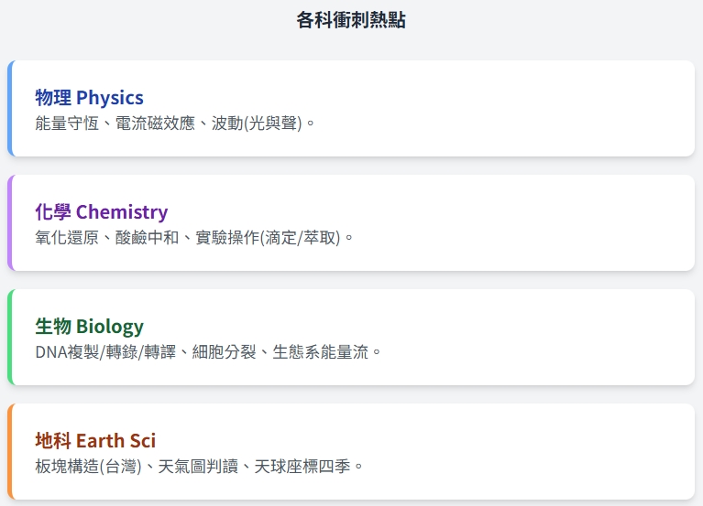Select the 酸鹼中和 topic text
Viewport: 703px width, 506px height.
146,237
